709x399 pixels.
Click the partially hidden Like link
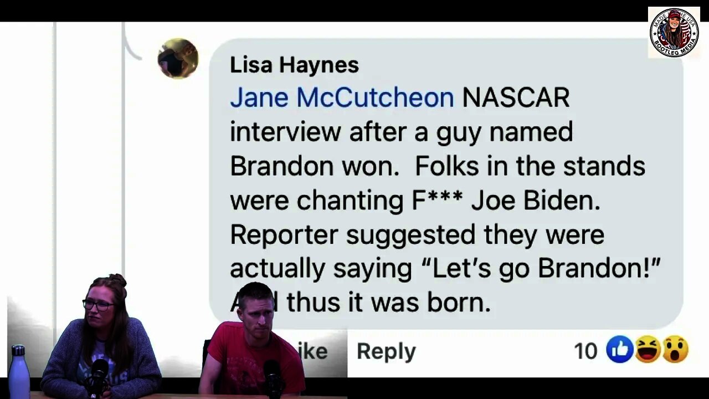(x=314, y=351)
